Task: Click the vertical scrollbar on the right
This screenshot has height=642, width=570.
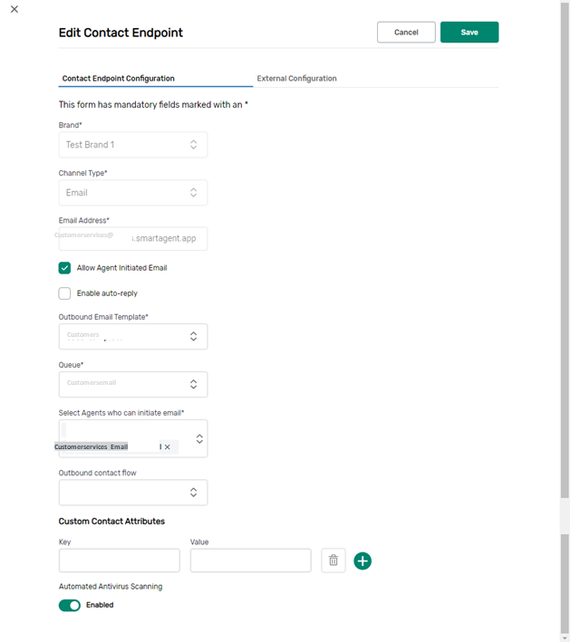Action: pos(565,272)
